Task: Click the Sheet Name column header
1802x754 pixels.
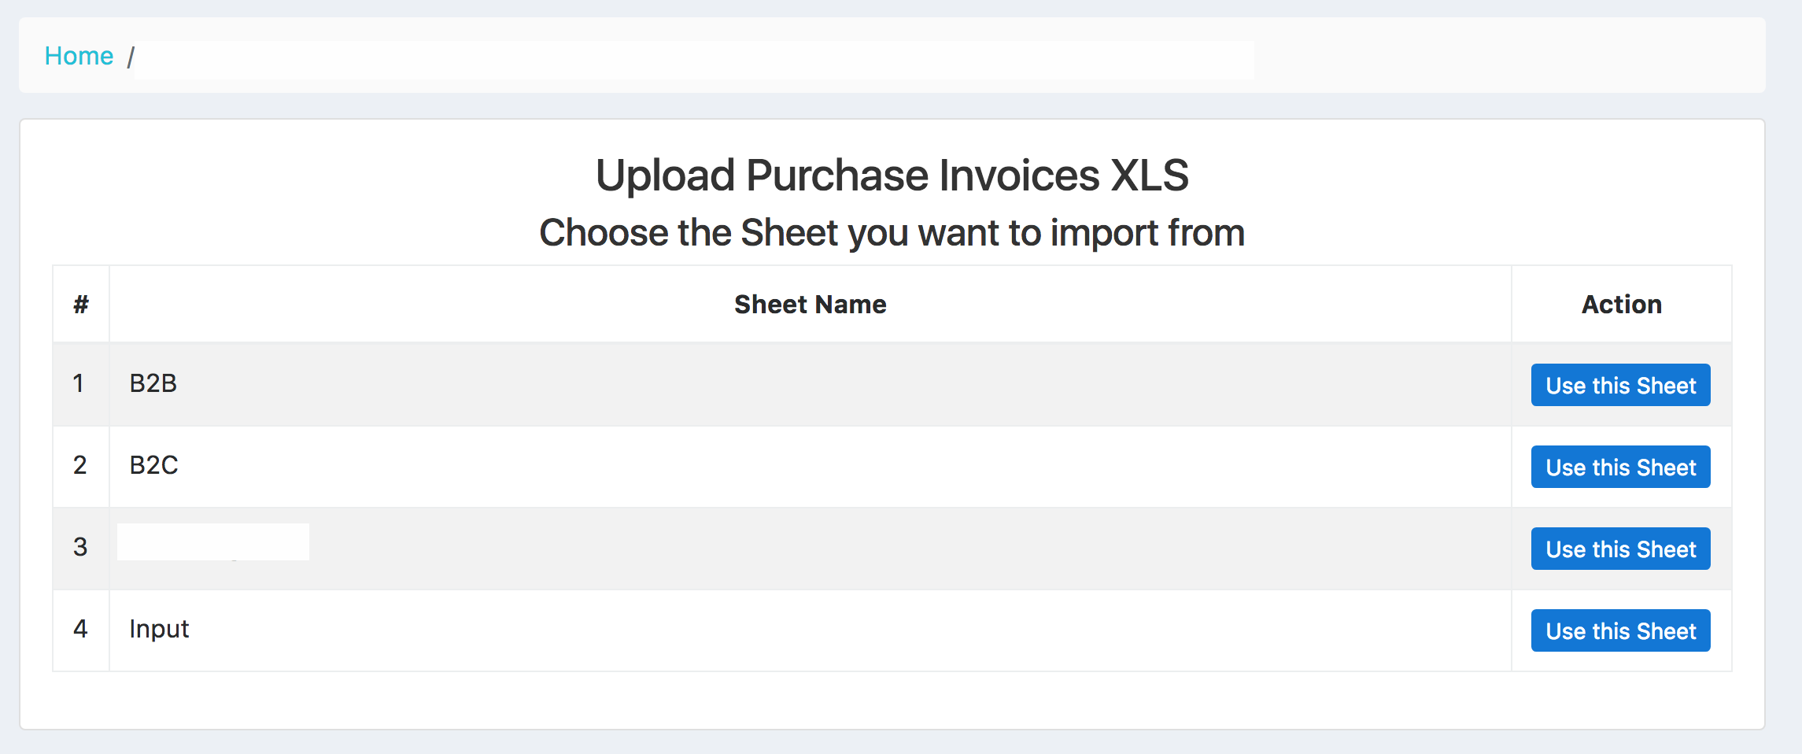Action: pos(810,304)
